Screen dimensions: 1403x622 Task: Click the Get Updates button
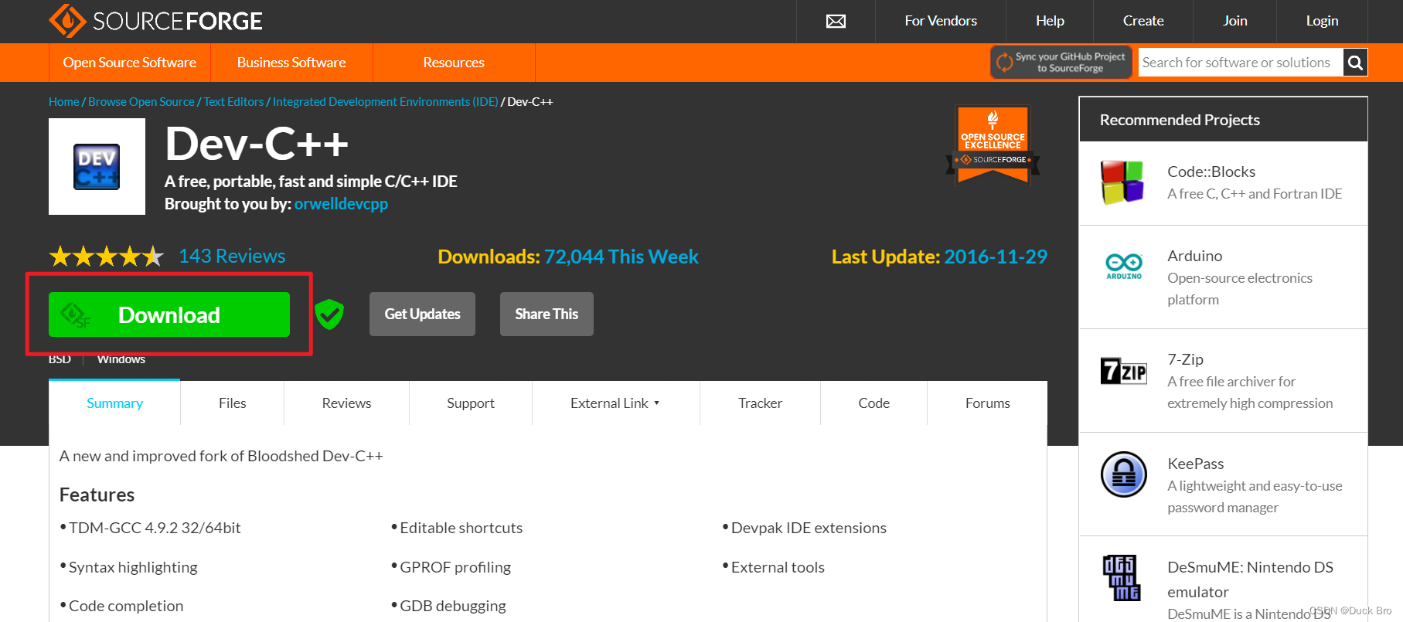pyautogui.click(x=422, y=314)
